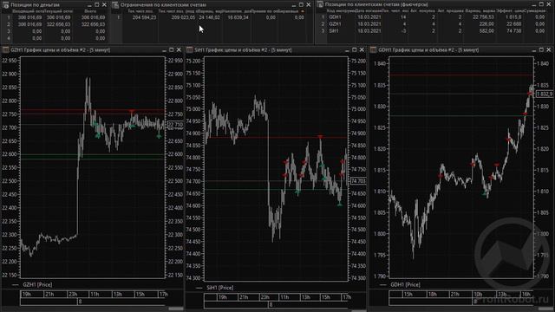Maximize the futures positions window
Image resolution: width=555 pixels, height=312 pixels.
coord(541,4)
